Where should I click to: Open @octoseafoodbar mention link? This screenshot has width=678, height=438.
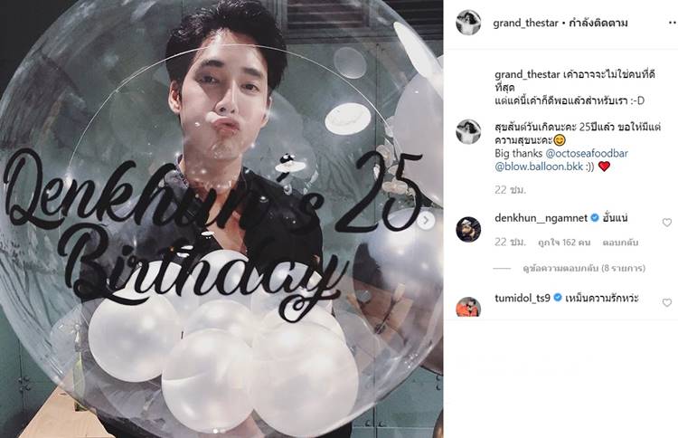587,153
